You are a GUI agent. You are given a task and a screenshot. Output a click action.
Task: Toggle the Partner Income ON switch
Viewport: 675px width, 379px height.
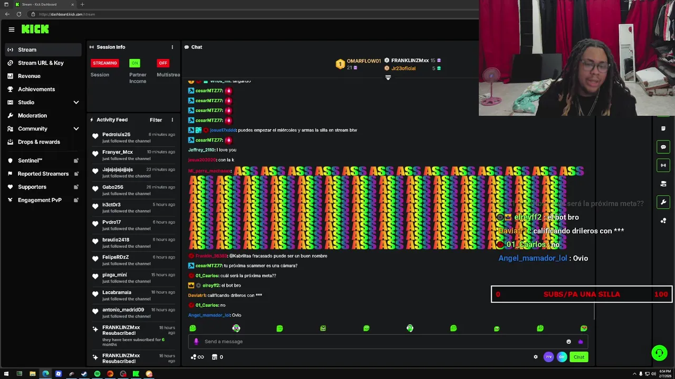coord(135,63)
